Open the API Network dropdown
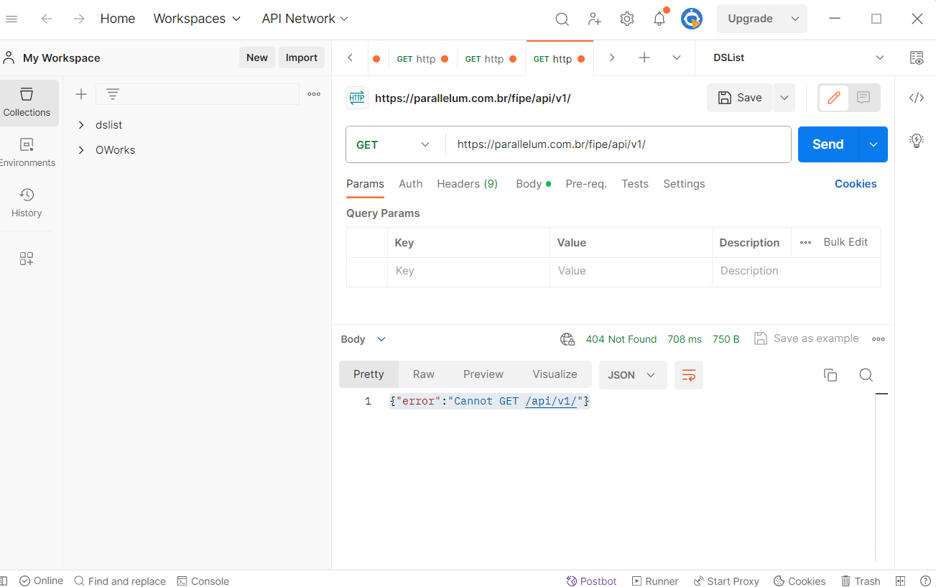 305,19
